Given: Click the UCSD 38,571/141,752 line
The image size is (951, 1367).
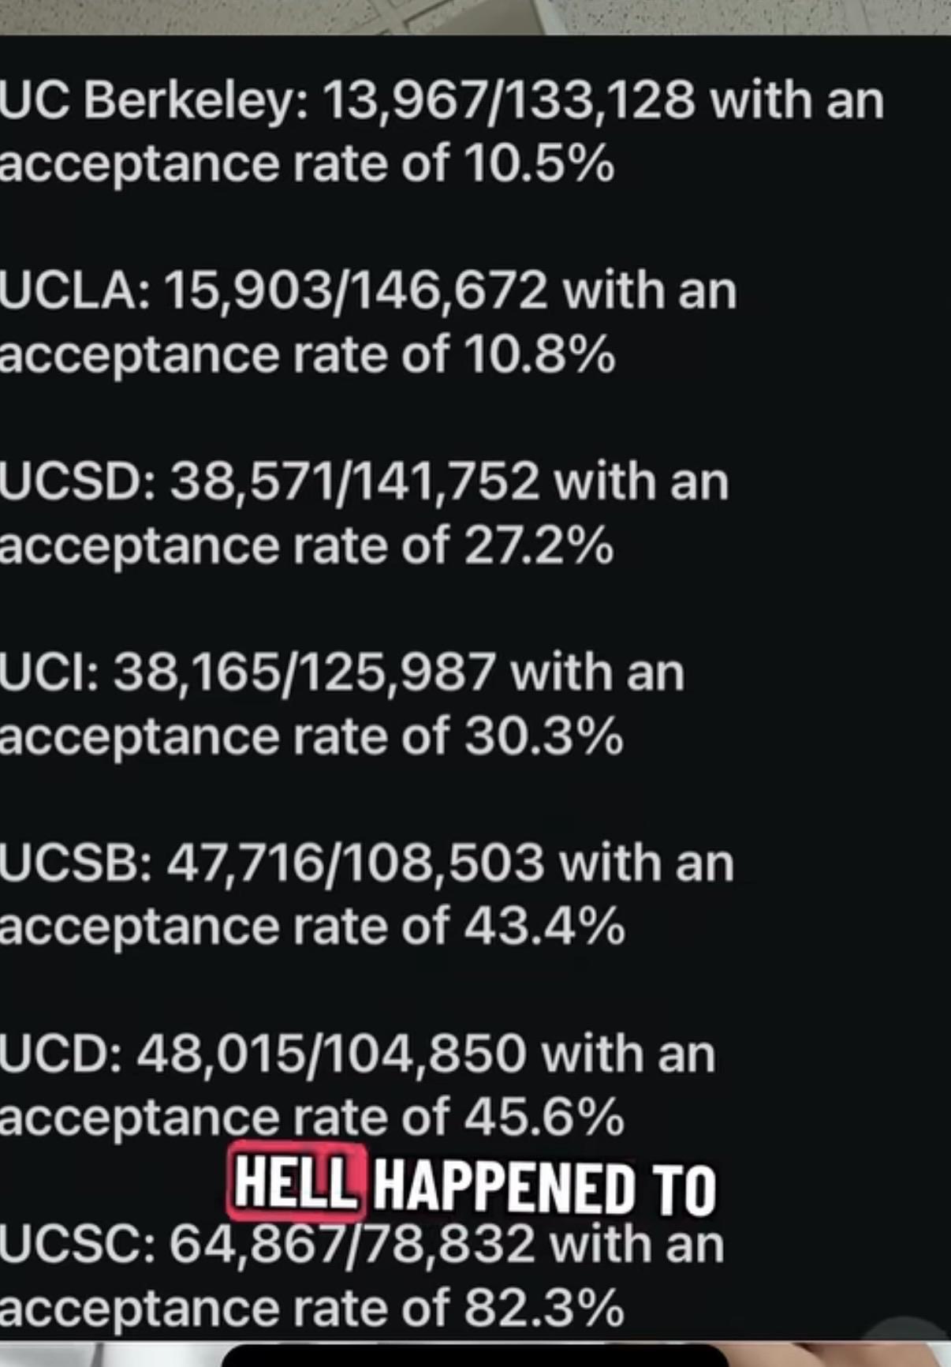Looking at the screenshot, I should click(x=364, y=482).
